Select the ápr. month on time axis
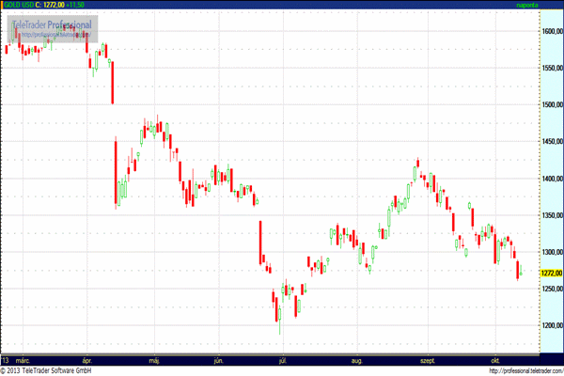The image size is (564, 376). 87,360
